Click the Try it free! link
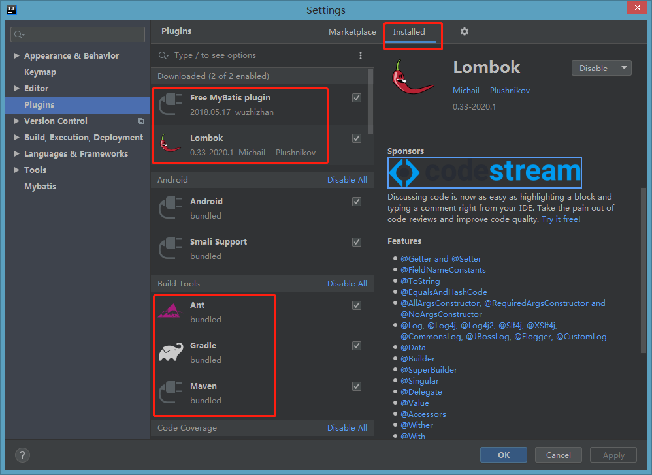 pyautogui.click(x=561, y=219)
